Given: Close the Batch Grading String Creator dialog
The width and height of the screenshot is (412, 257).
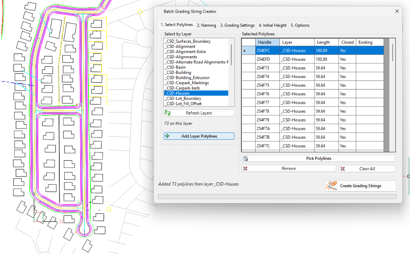Looking at the screenshot, I should 397,11.
